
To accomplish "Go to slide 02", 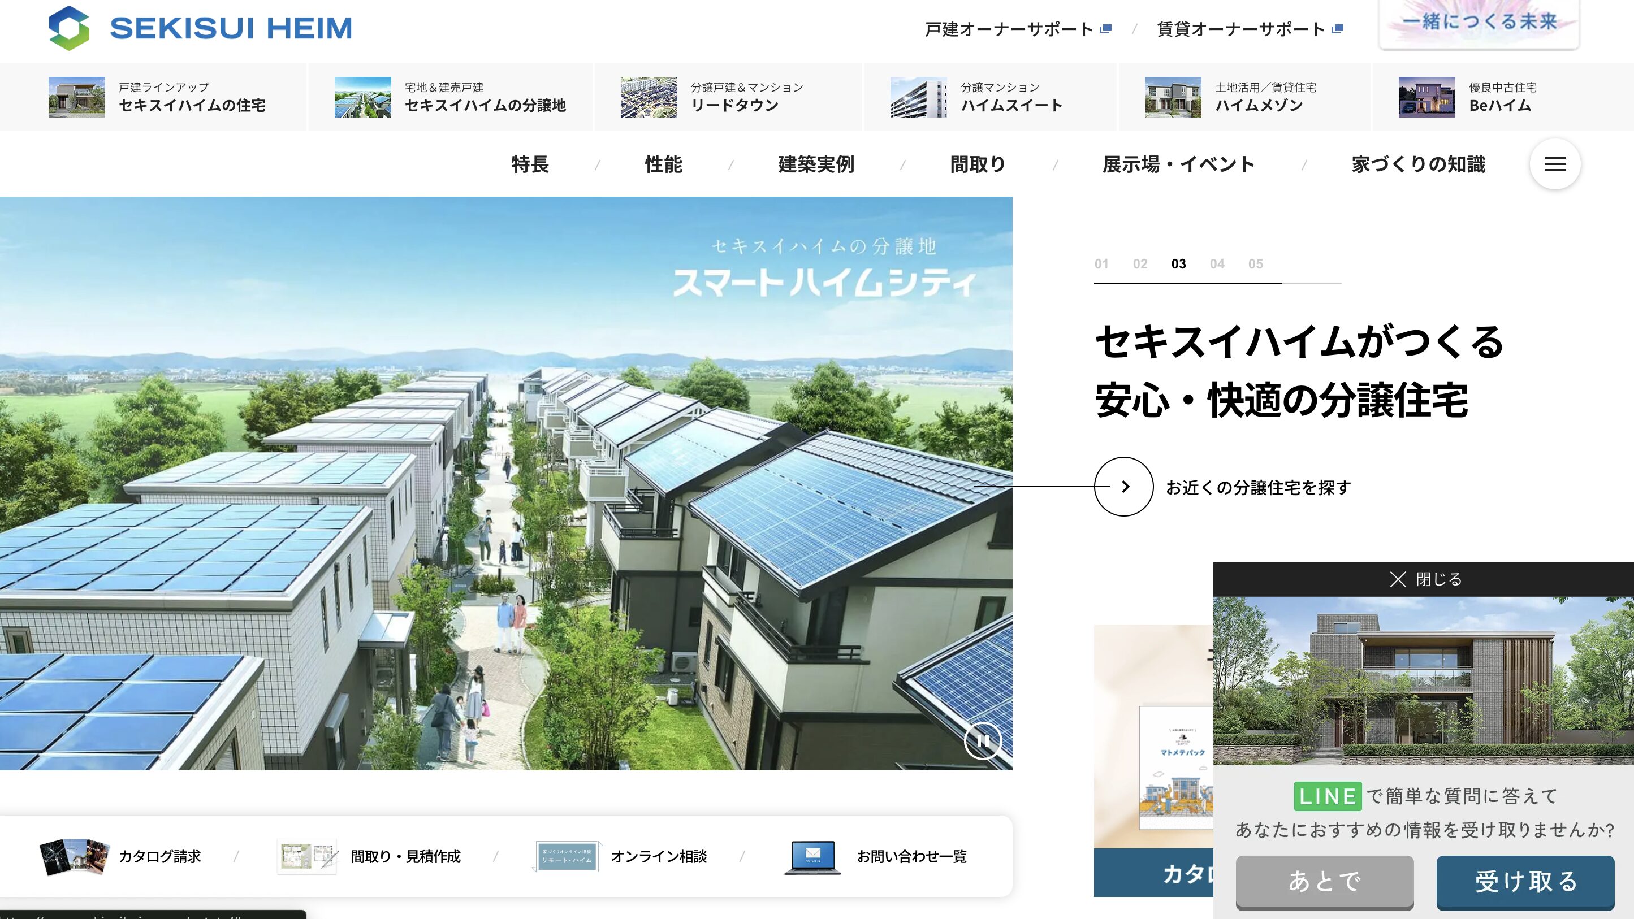I will point(1140,263).
